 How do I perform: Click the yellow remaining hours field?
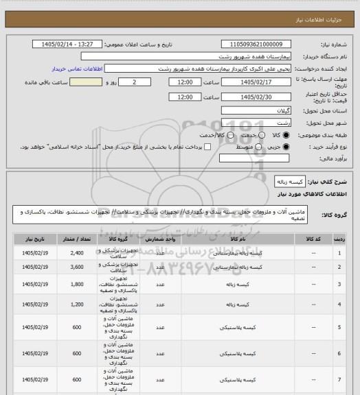click(86, 82)
